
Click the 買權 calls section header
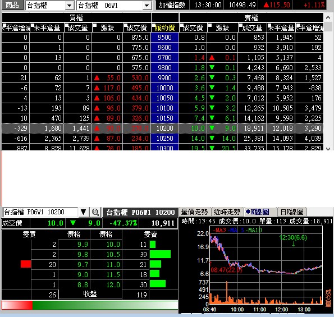click(x=76, y=17)
